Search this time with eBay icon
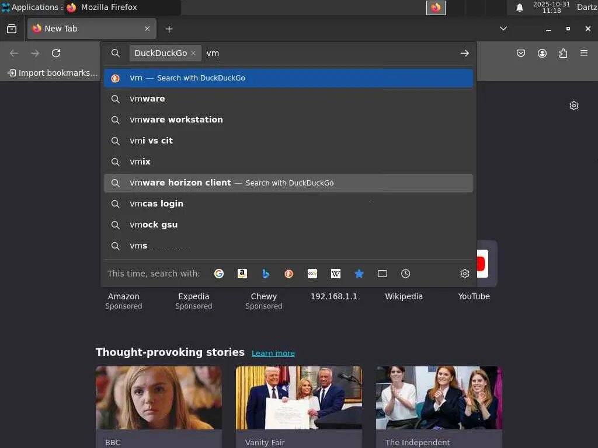Image resolution: width=598 pixels, height=448 pixels. tap(312, 274)
